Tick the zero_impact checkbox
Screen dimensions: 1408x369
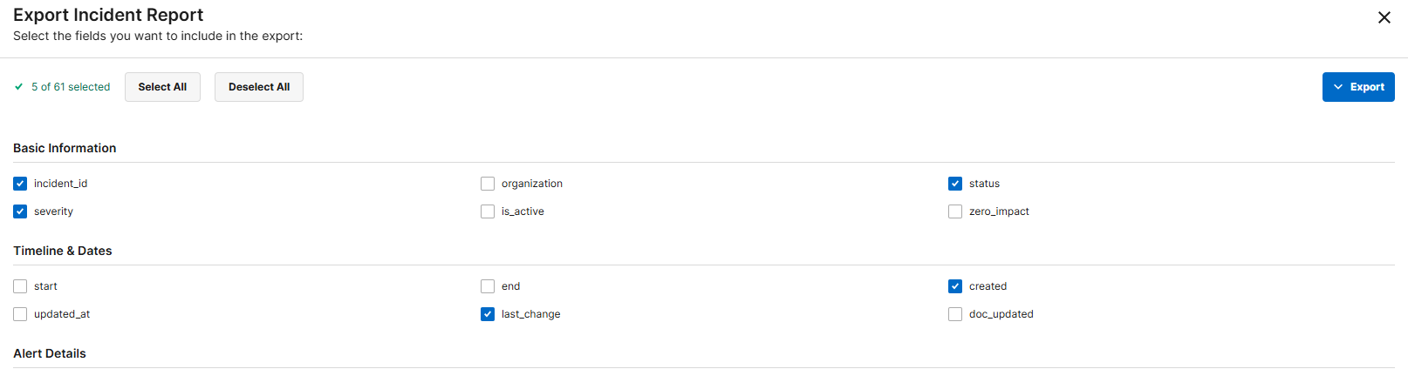tap(955, 211)
